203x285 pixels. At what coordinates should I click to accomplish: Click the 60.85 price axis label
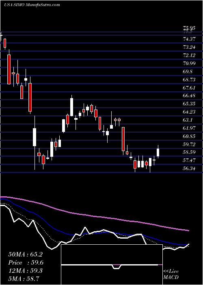click(189, 136)
